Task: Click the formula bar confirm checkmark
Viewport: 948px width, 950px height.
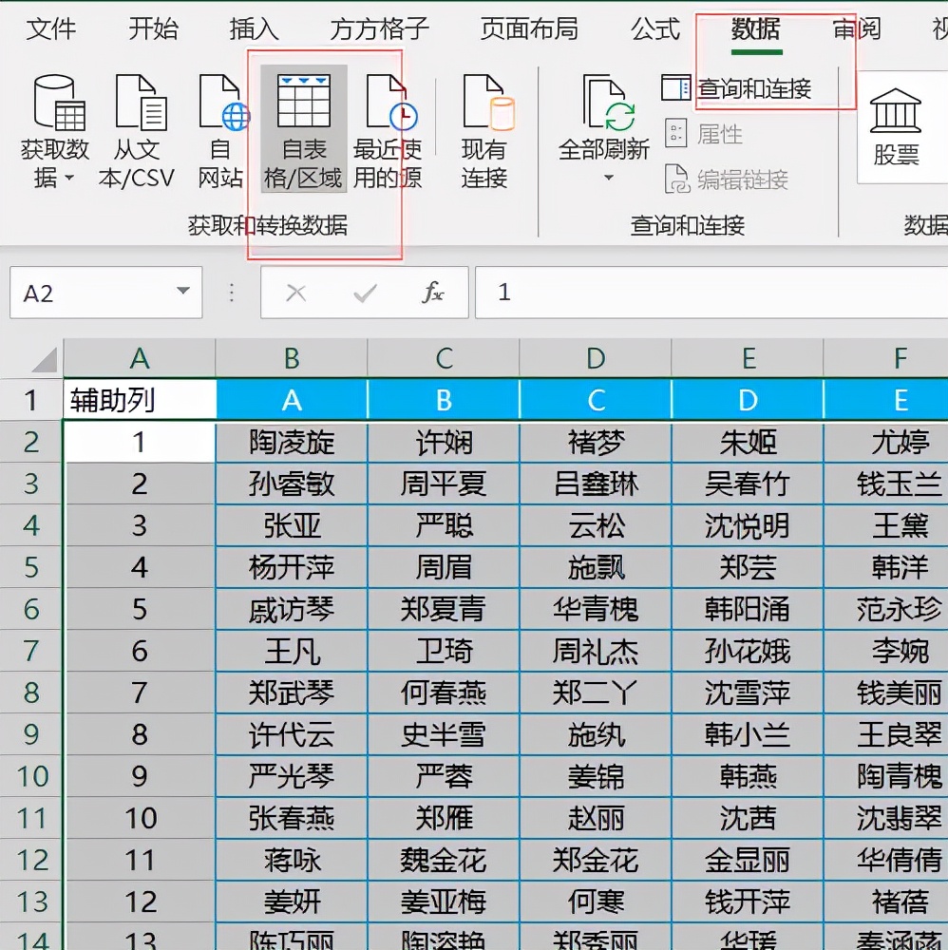Action: [x=366, y=294]
